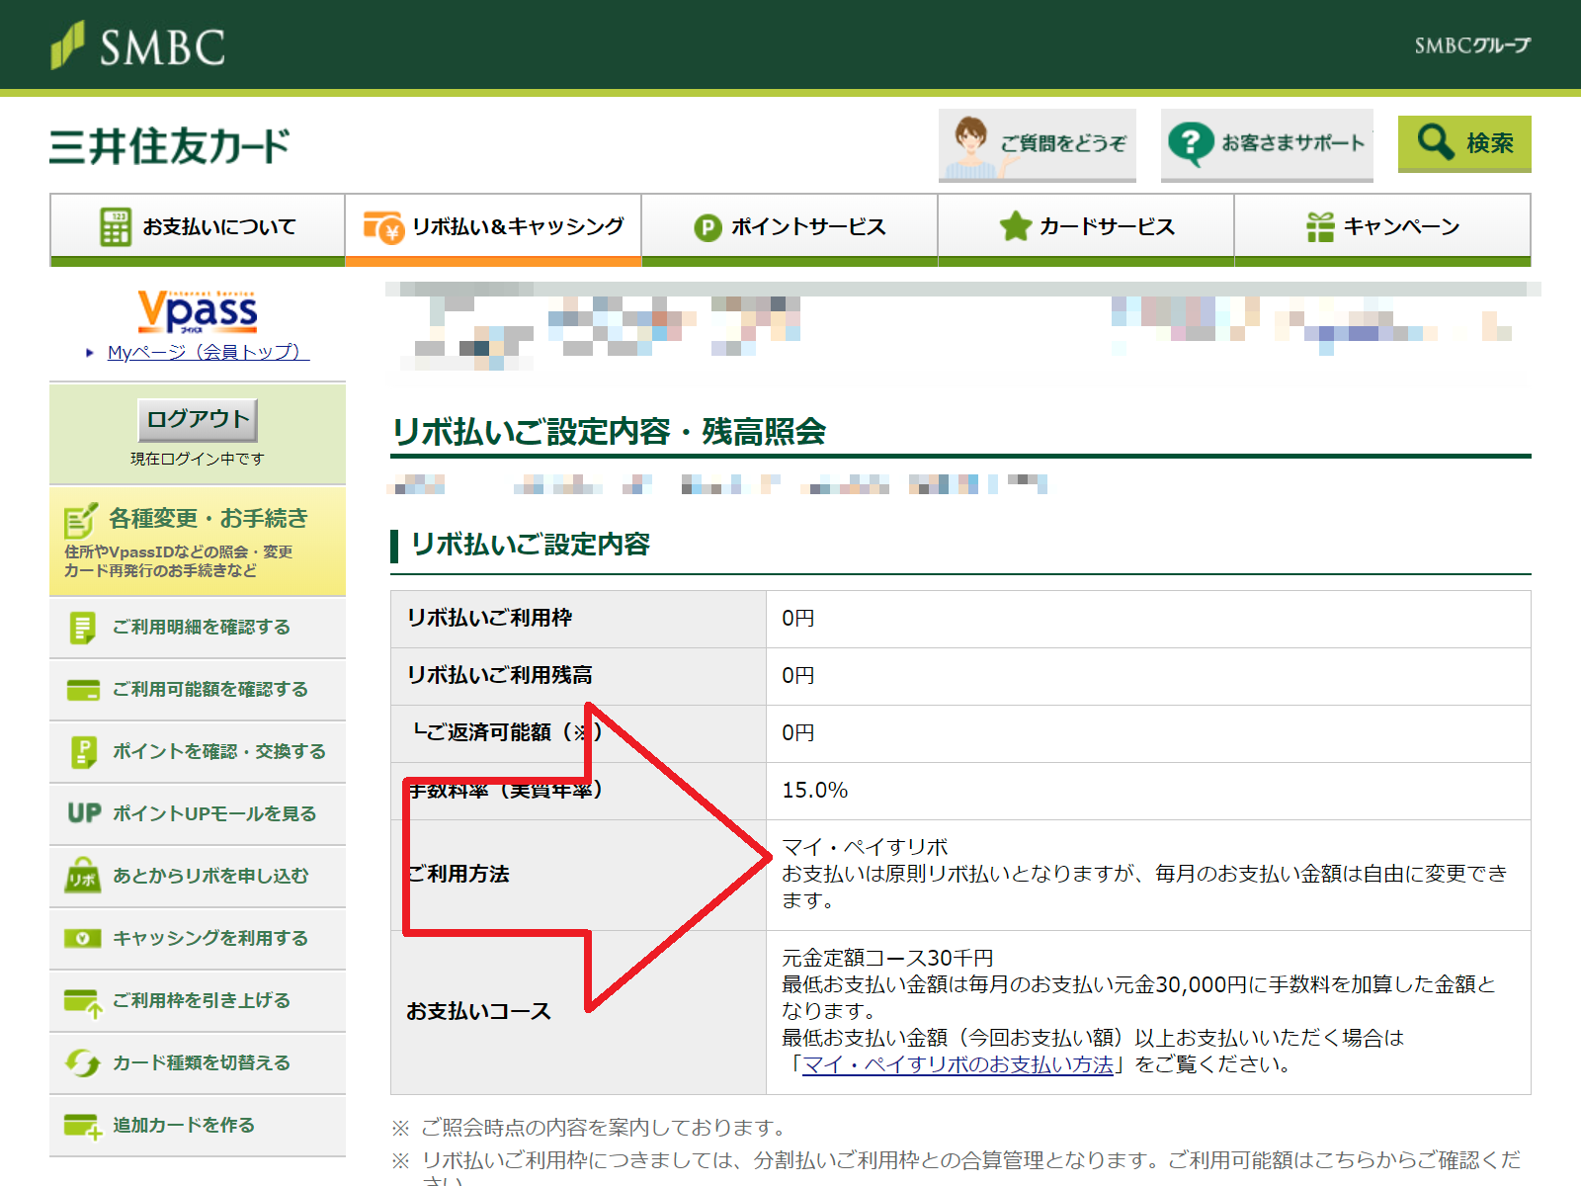
Task: Click the 検索 search button
Action: tap(1464, 143)
